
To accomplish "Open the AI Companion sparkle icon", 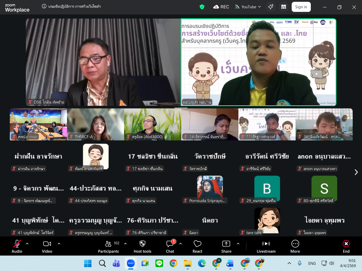I will (271, 7).
